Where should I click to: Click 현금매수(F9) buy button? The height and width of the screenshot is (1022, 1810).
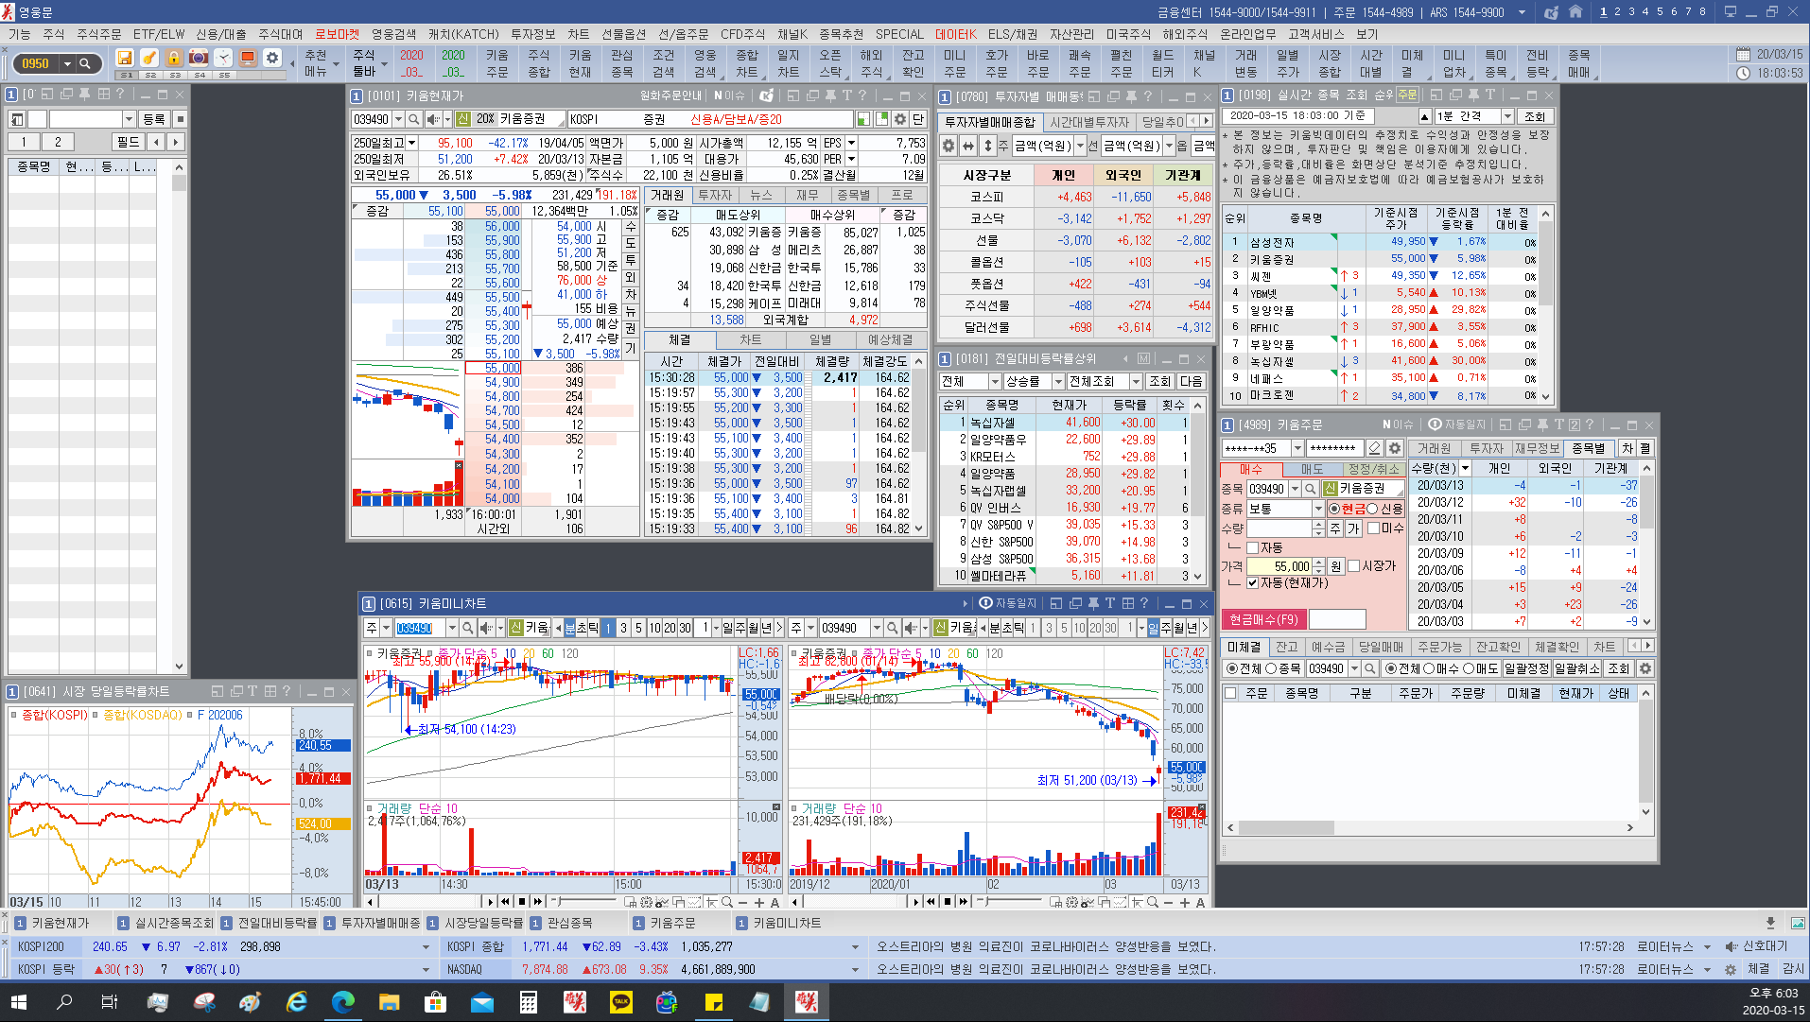[1263, 619]
